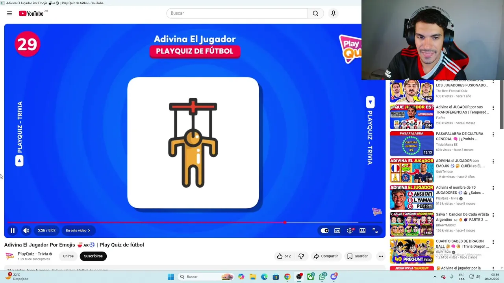Open 'Salva 1 Cancion De Cada Artista' thumbnail

click(x=411, y=224)
